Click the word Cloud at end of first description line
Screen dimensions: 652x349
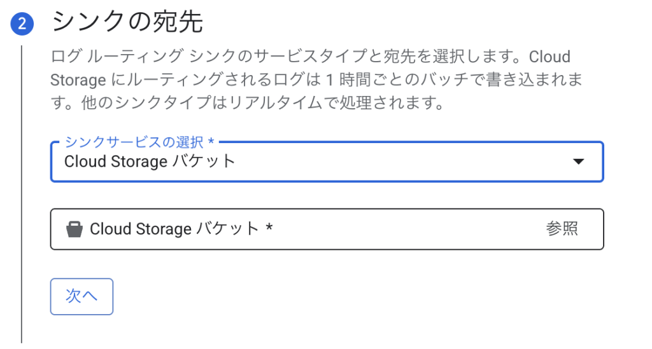[549, 57]
